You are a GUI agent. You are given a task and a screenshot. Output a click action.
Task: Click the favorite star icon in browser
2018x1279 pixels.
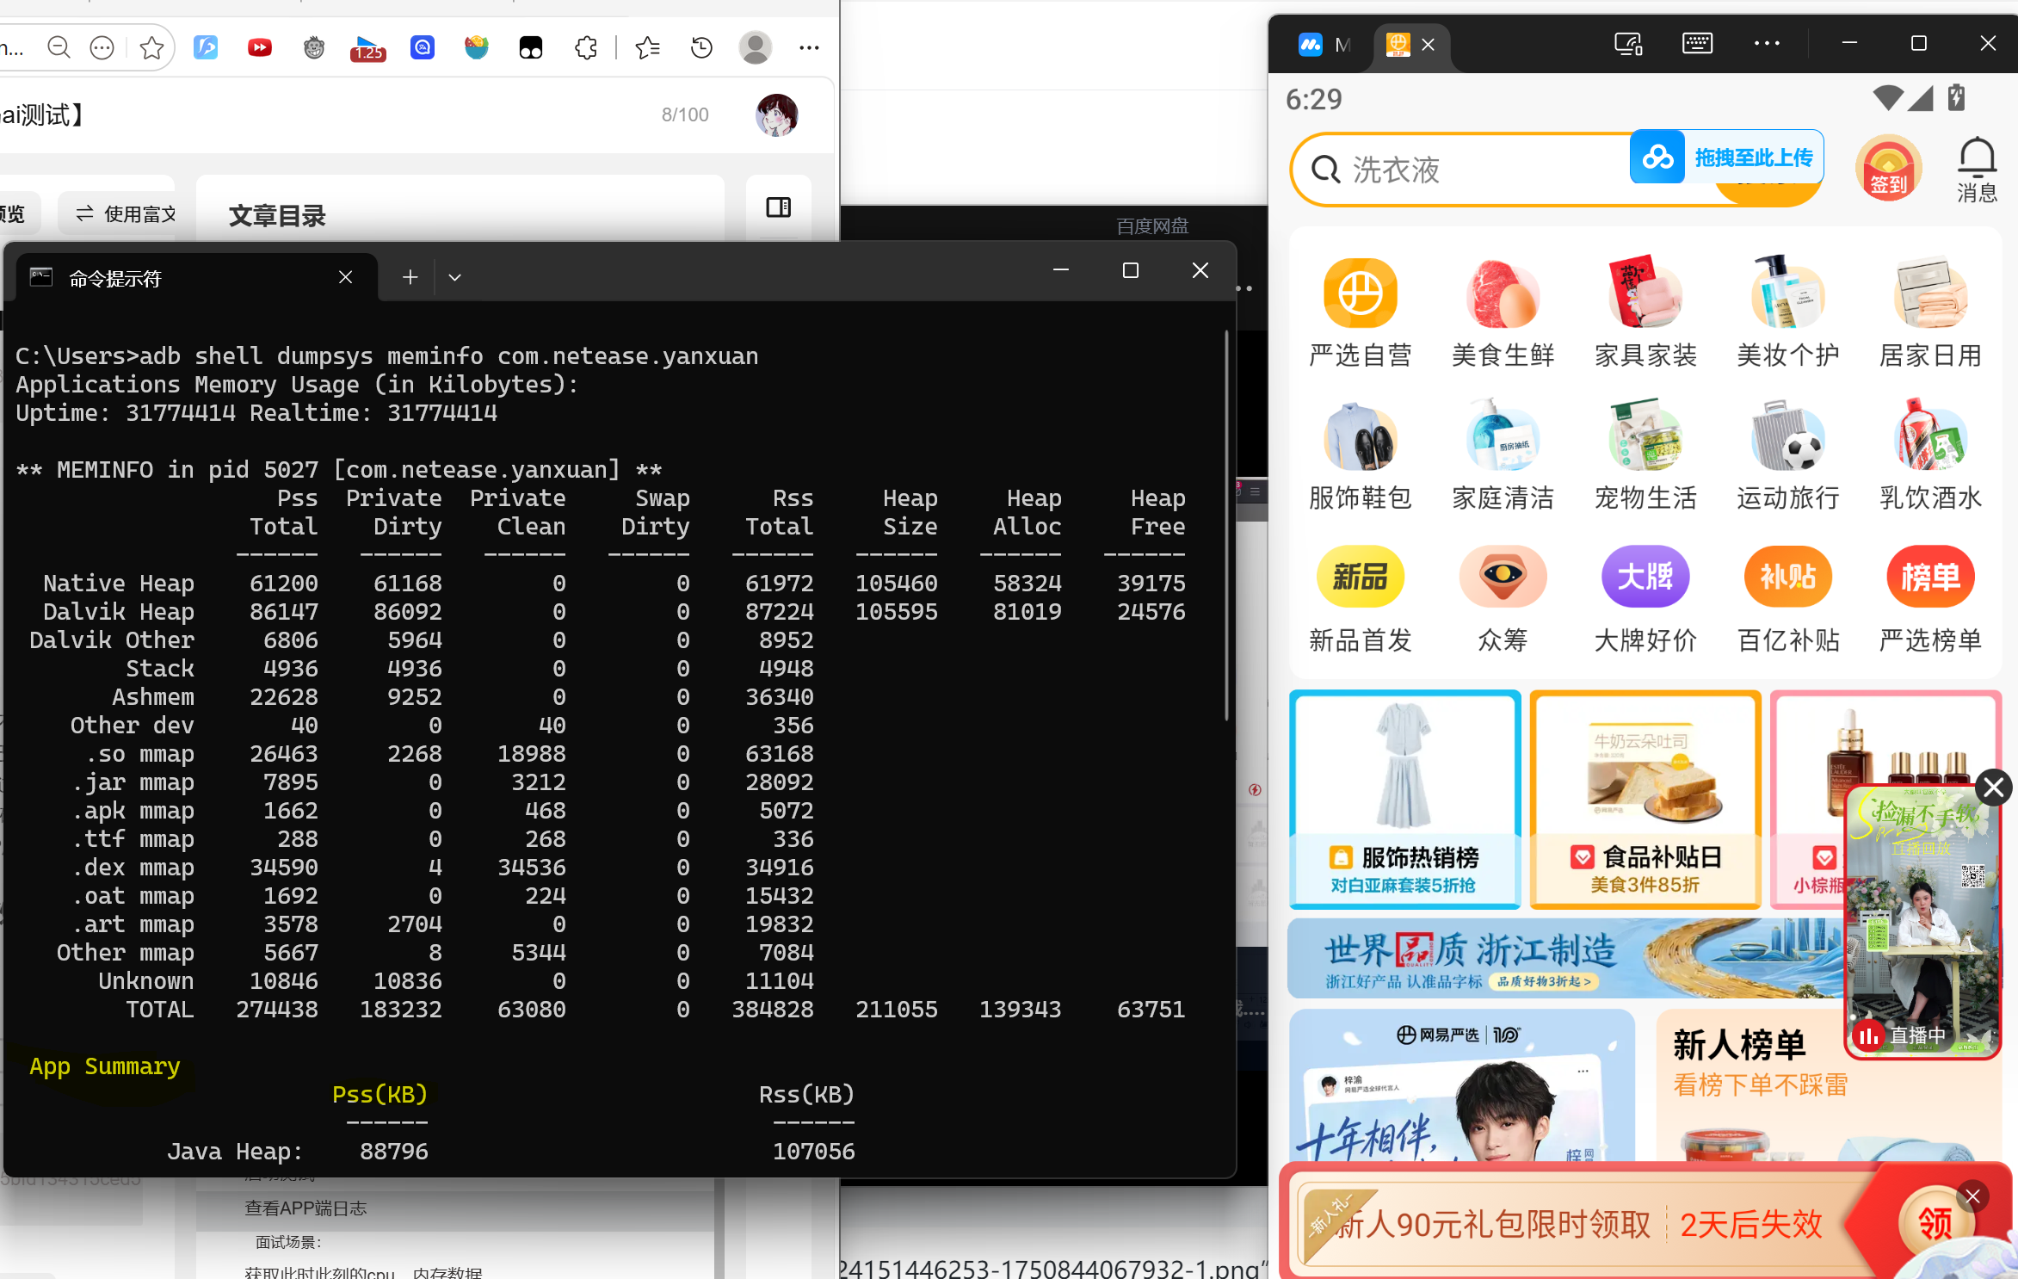151,47
